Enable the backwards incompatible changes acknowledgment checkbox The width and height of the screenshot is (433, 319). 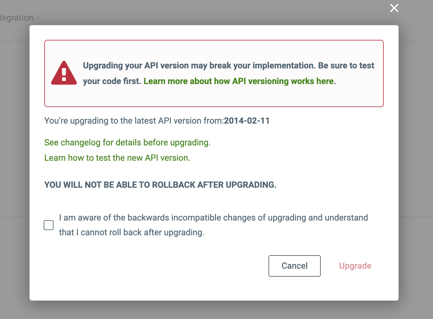[48, 225]
